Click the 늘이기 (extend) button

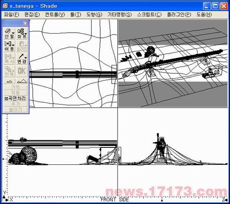[15, 110]
